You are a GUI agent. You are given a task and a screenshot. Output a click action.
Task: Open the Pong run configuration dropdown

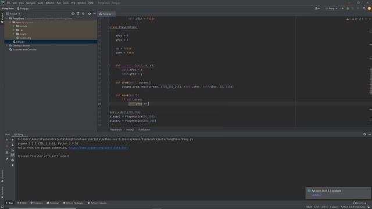coord(331,8)
